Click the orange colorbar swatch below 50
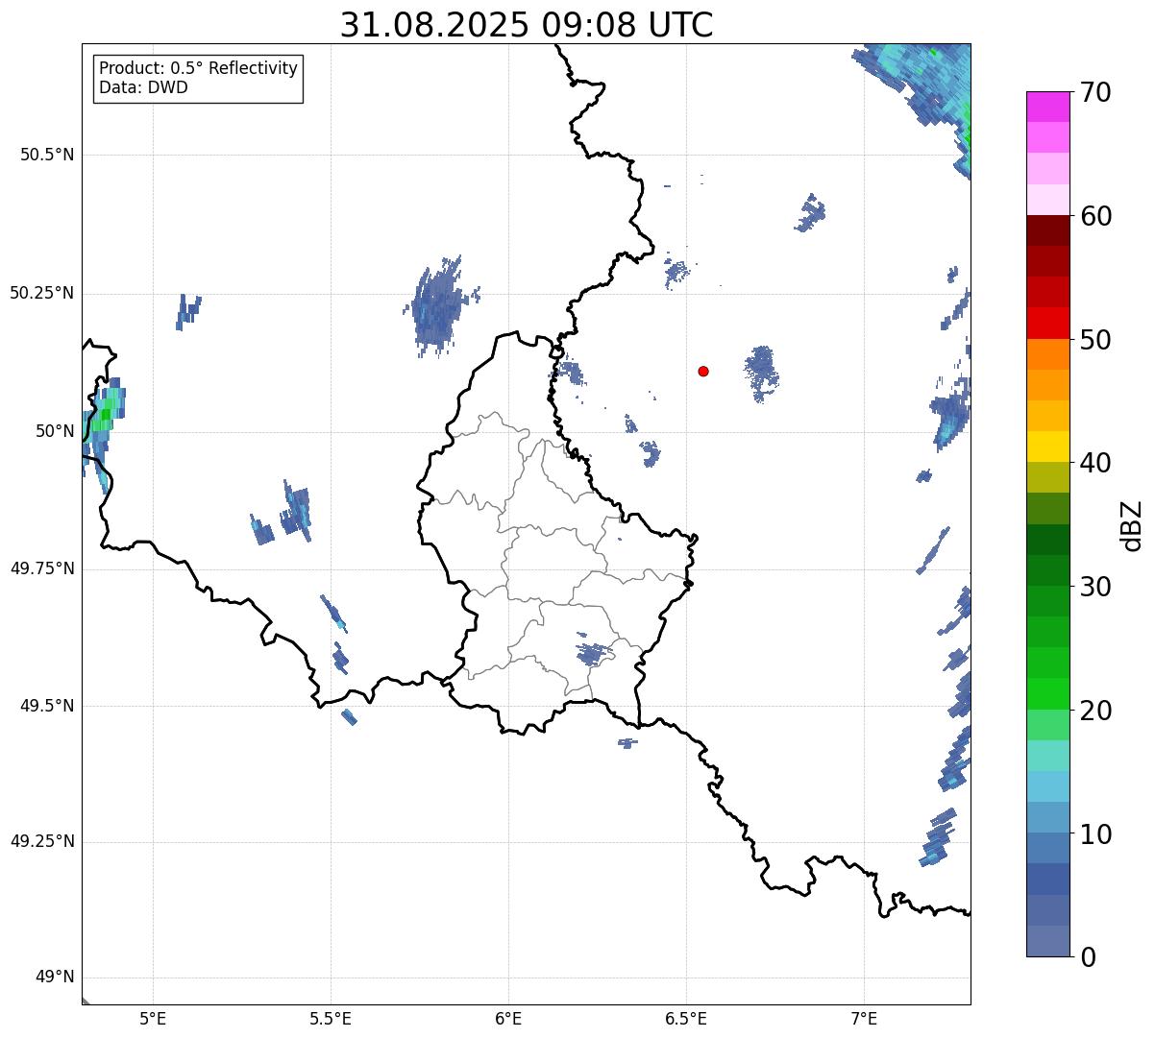The height and width of the screenshot is (1038, 1155). [x=1048, y=354]
